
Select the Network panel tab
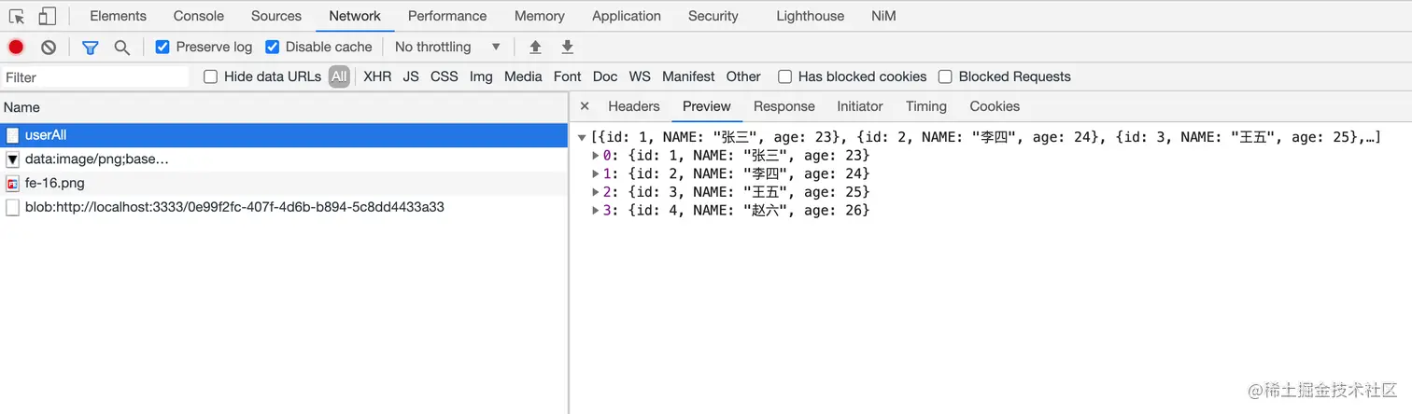[x=355, y=16]
